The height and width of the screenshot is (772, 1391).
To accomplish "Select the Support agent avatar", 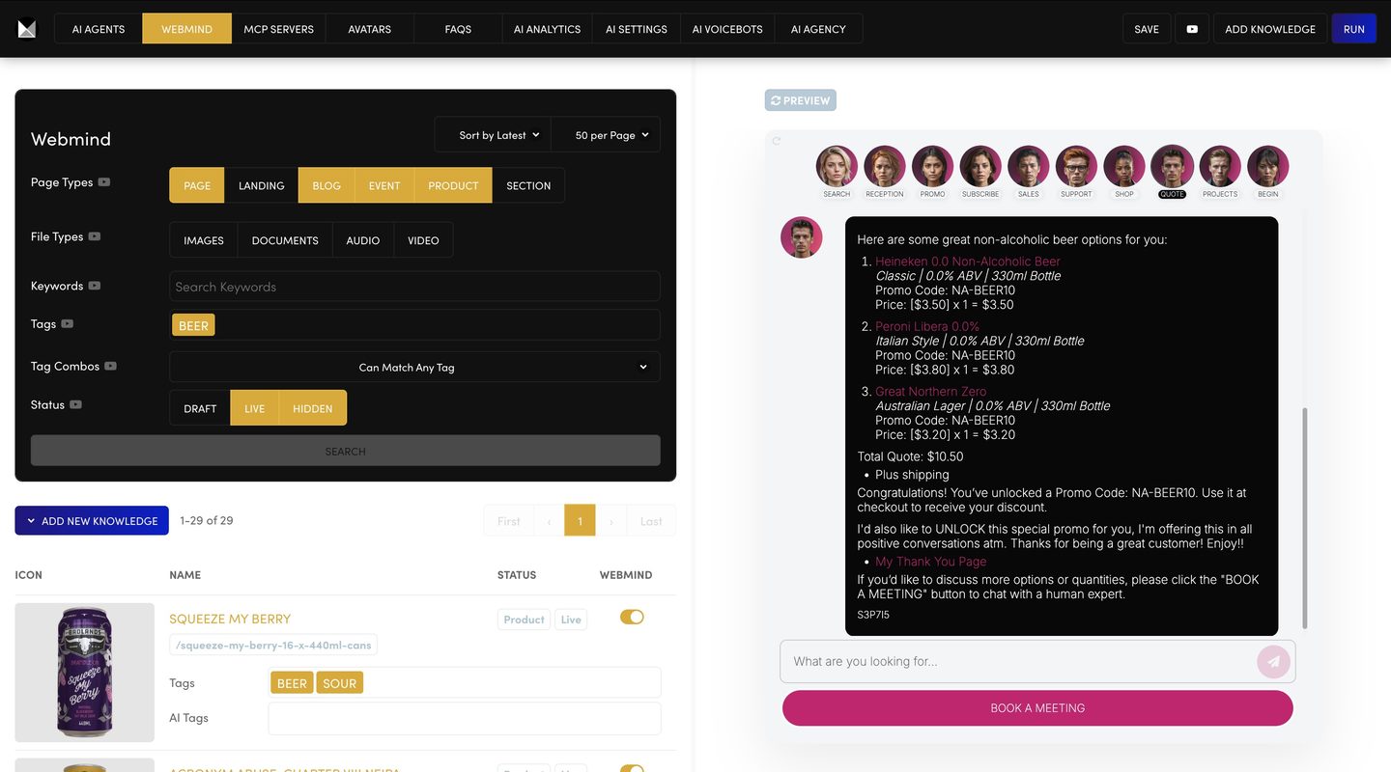I will [1076, 167].
